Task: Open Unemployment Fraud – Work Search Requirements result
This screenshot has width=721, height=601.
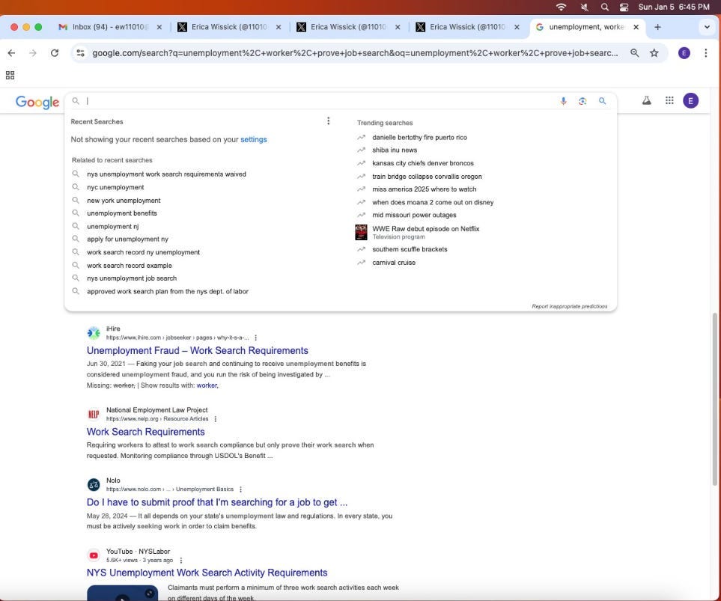Action: pyautogui.click(x=197, y=350)
